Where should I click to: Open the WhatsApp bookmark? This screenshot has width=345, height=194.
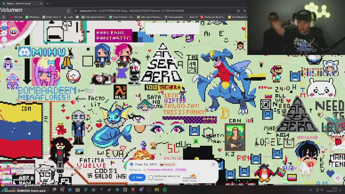[32, 17]
